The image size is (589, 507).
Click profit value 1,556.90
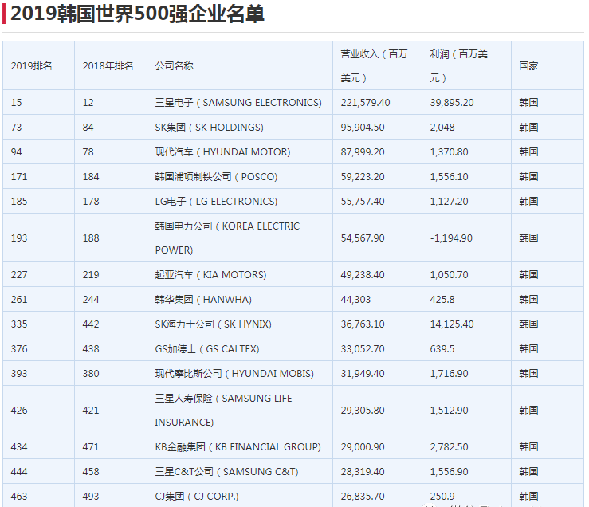[449, 472]
